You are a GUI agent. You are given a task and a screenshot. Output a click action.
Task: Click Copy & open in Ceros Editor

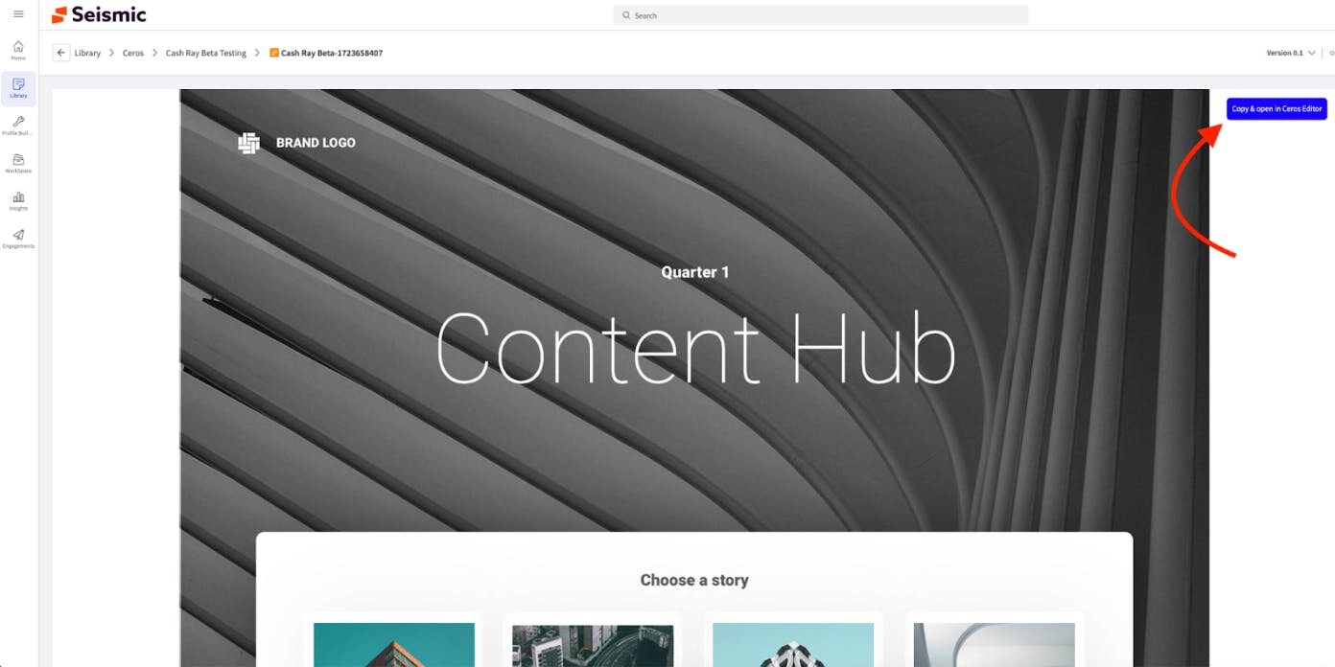1276,109
